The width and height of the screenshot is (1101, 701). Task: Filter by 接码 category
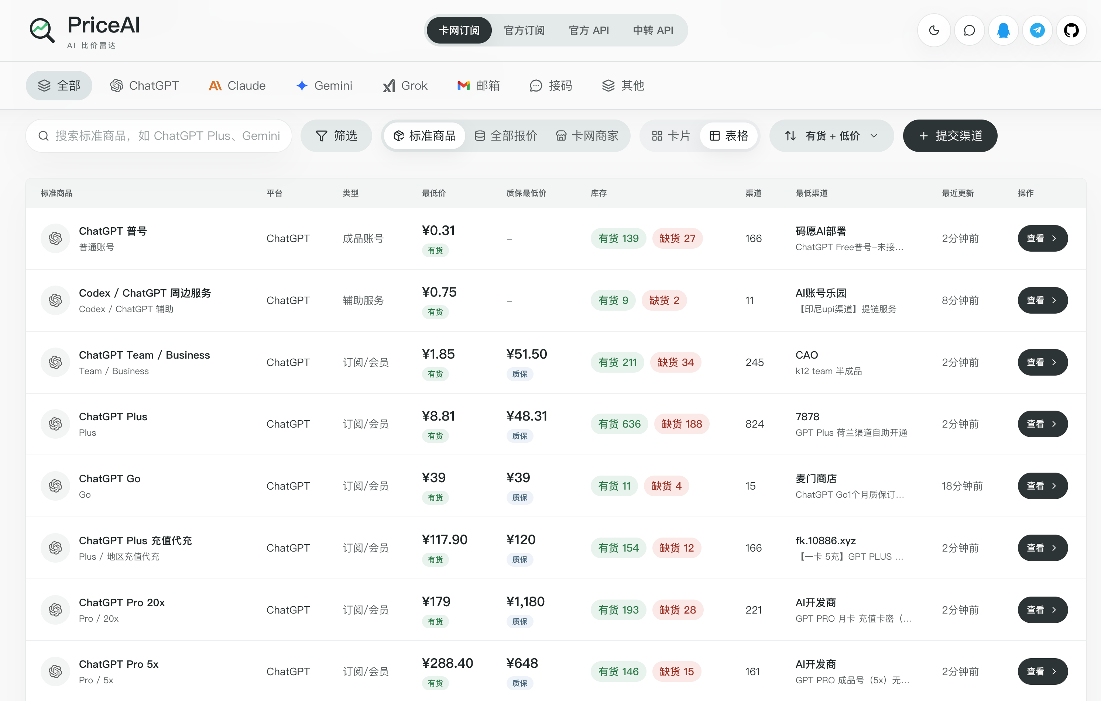[x=550, y=86]
